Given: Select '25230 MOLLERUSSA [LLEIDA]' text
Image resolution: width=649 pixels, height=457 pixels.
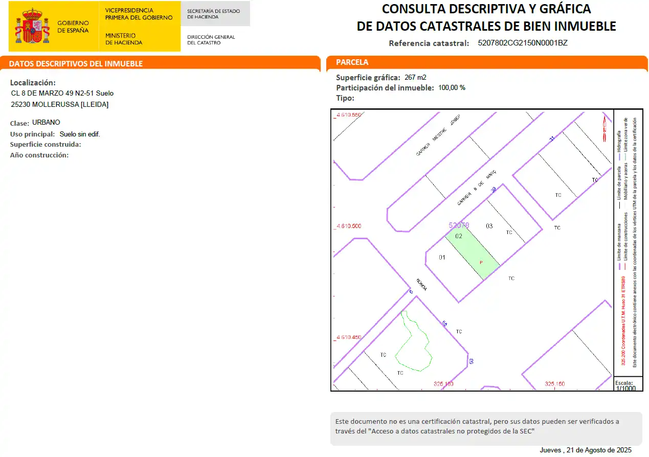Looking at the screenshot, I should [60, 105].
